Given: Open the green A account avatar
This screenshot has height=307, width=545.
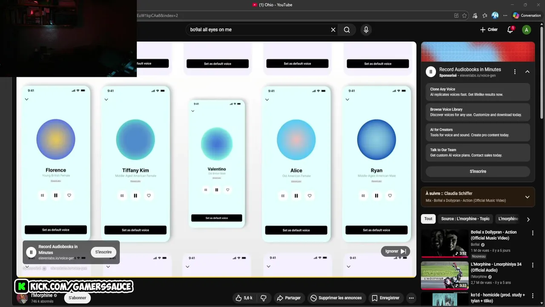Looking at the screenshot, I should click(x=527, y=30).
